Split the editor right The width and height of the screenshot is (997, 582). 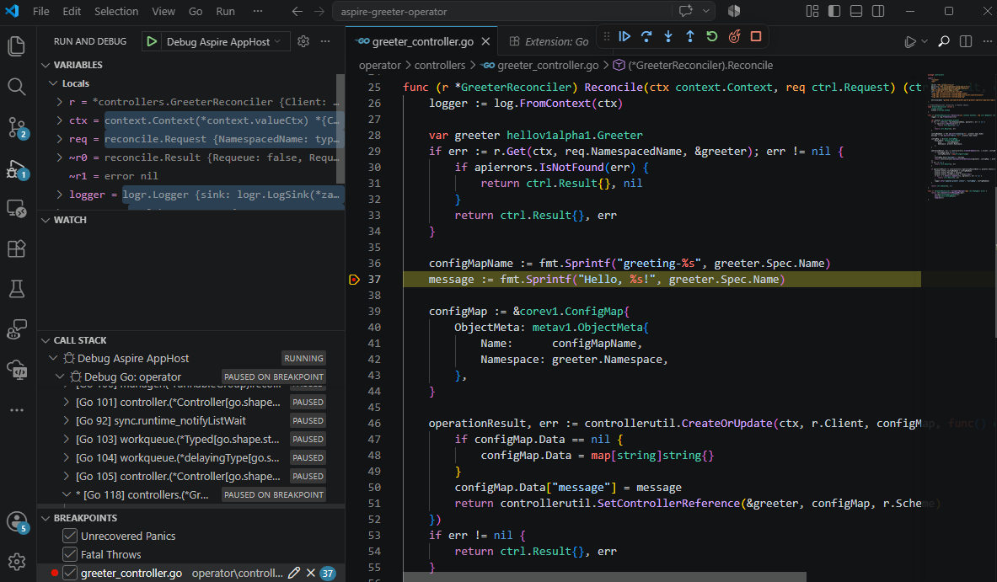click(x=966, y=41)
